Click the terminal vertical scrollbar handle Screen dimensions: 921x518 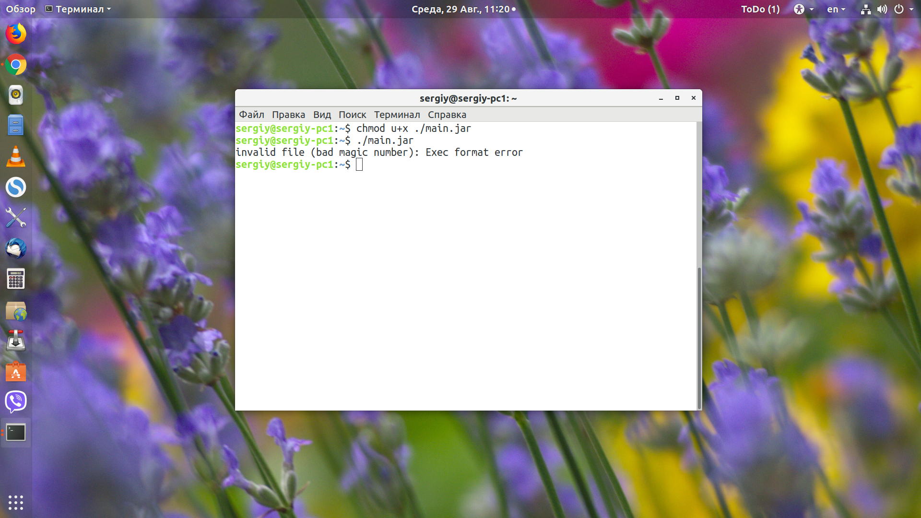[x=699, y=338]
